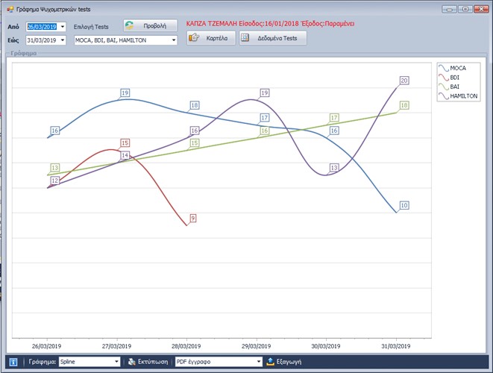Click the BAI data label 13
Screen dimensions: 493x373
coord(55,168)
